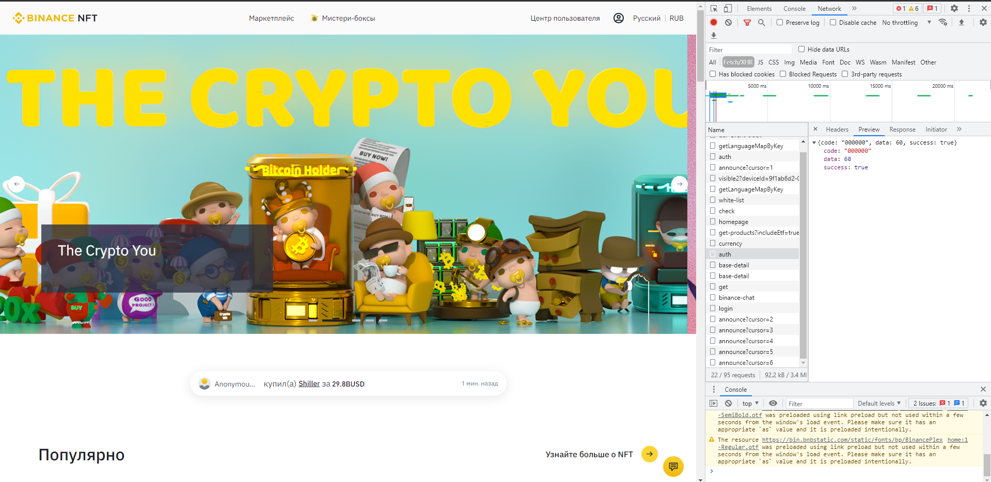Screen dimensions: 991x482
Task: Go to the previous banner slide arrow
Action: pyautogui.click(x=17, y=184)
